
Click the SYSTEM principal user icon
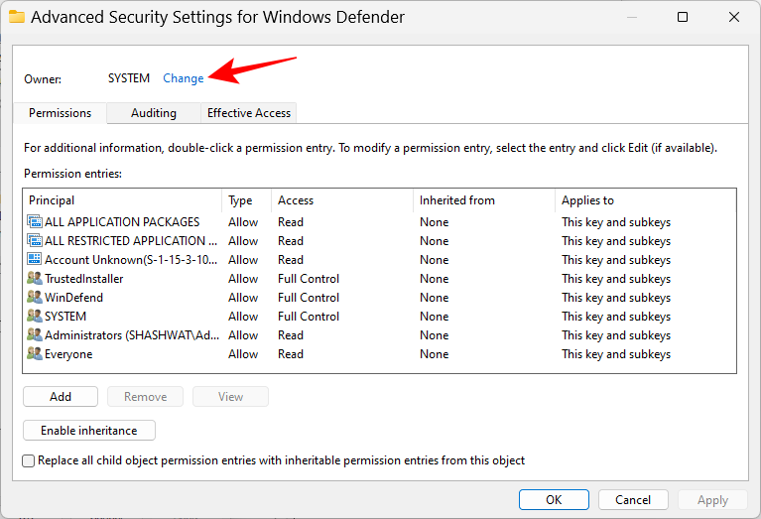coord(35,317)
